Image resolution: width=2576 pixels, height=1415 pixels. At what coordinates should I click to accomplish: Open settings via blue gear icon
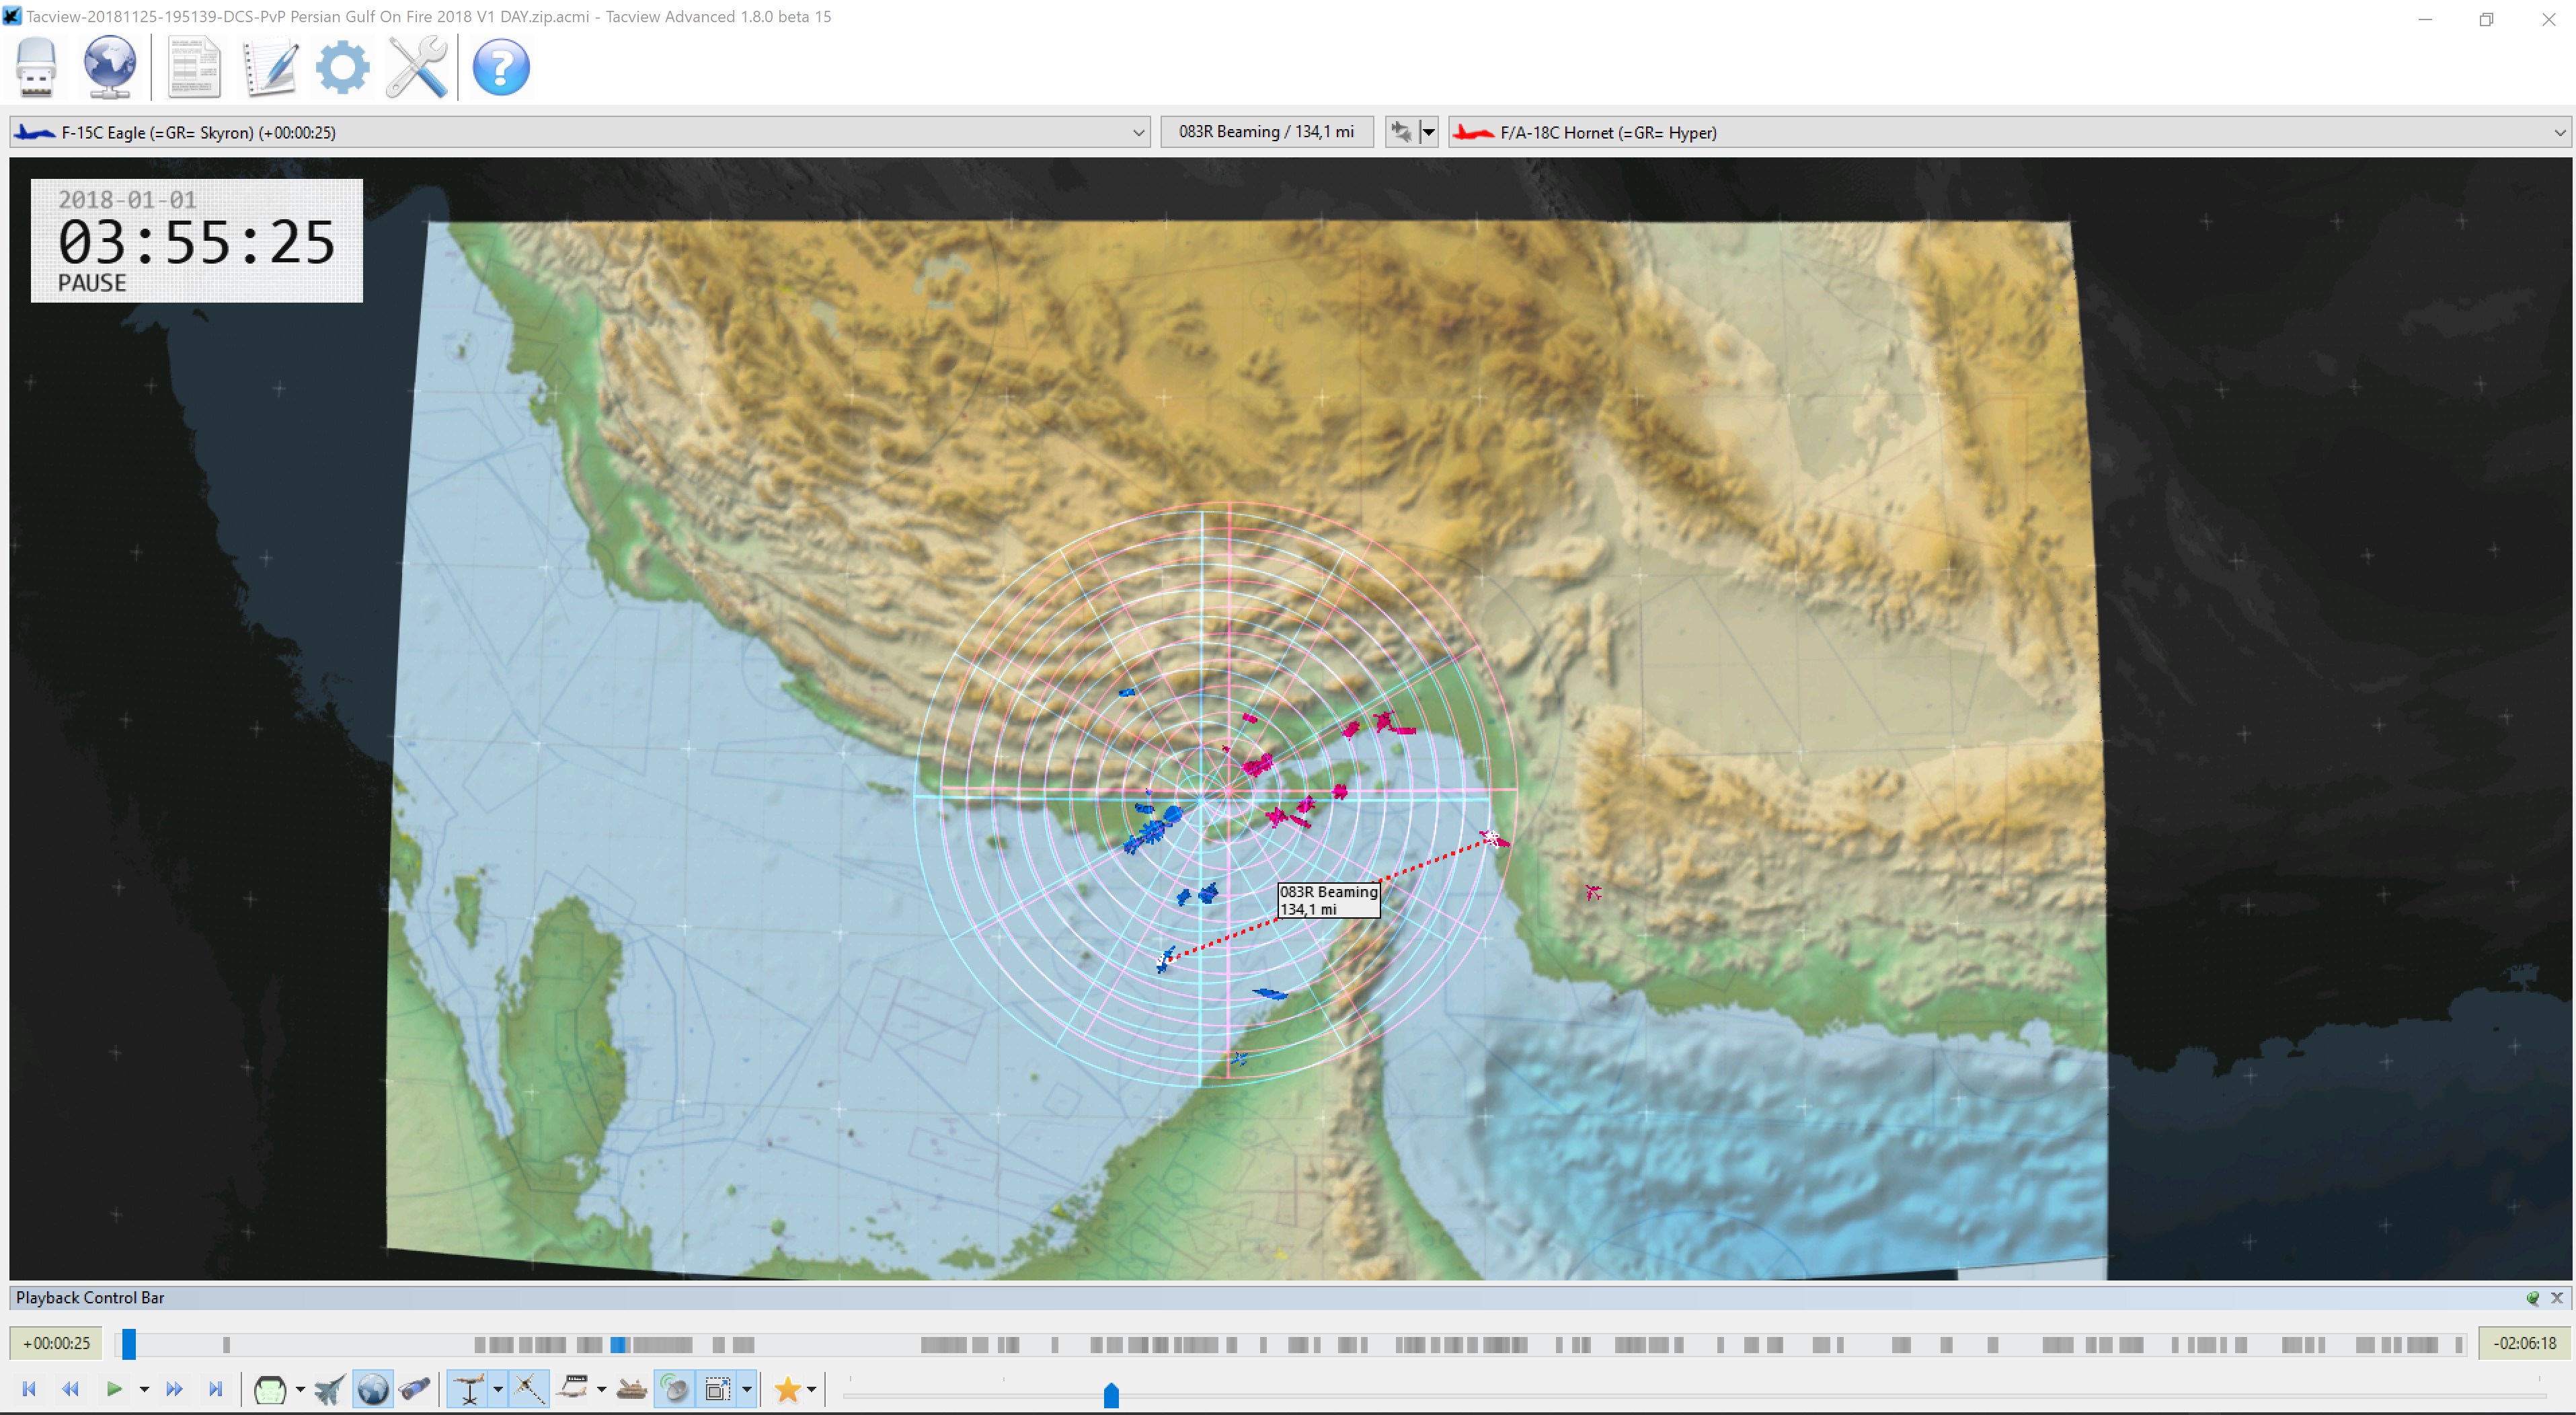(x=342, y=67)
